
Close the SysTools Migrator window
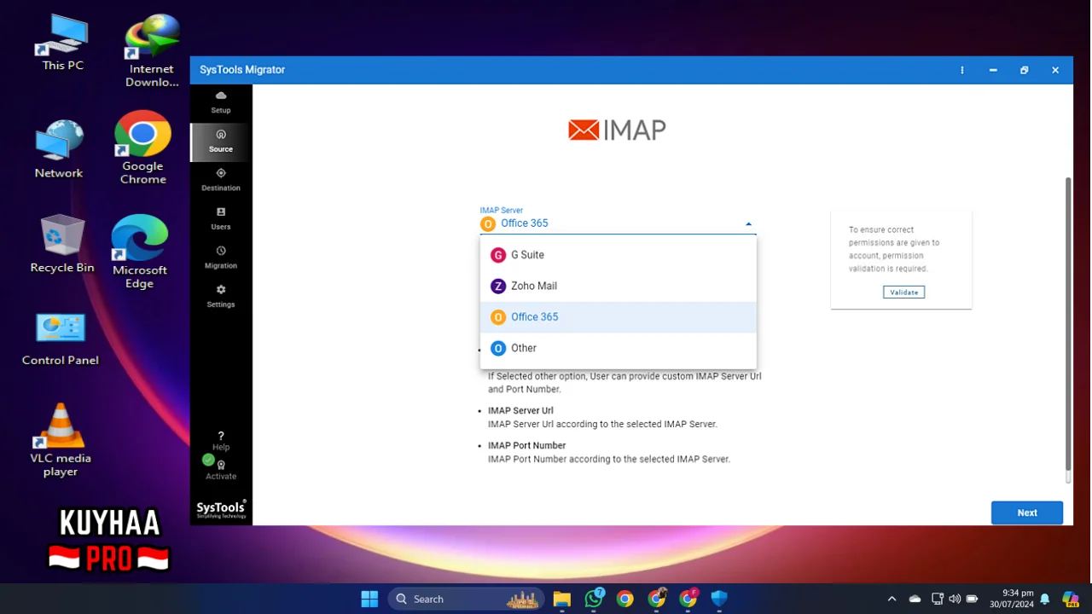click(x=1055, y=70)
